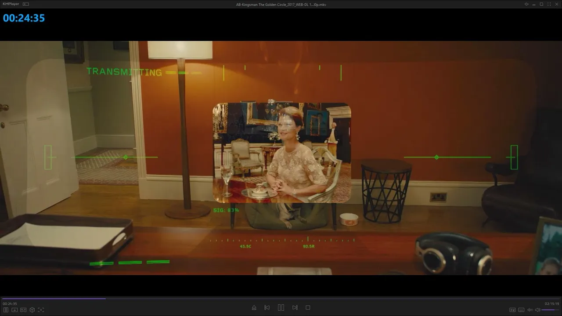Pause the video playback
Image resolution: width=562 pixels, height=316 pixels.
click(281, 308)
